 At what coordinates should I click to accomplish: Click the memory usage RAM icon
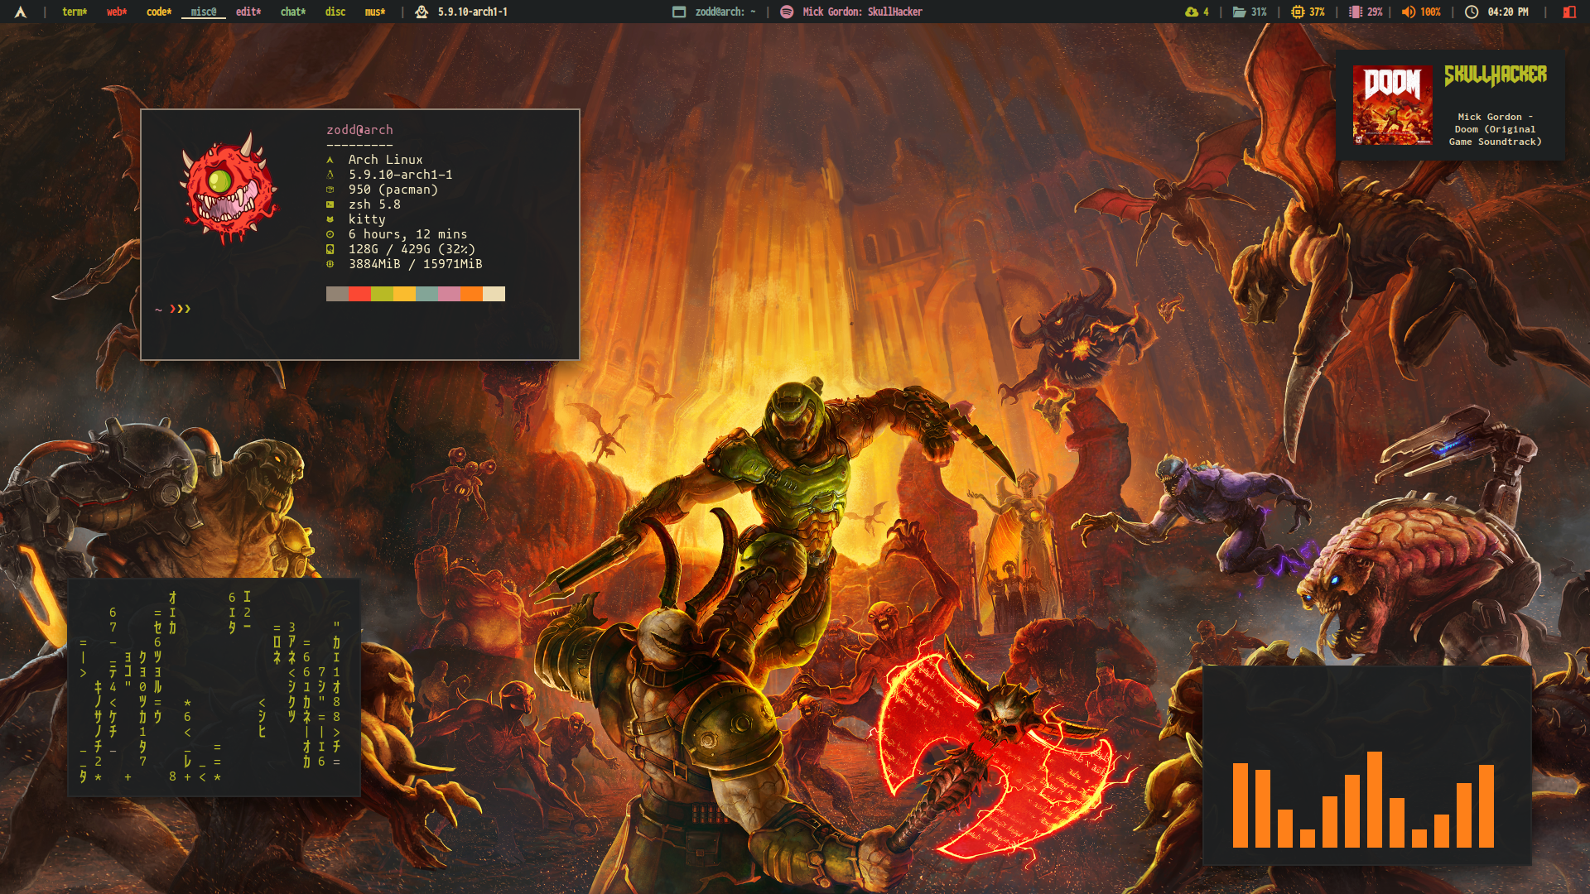(x=1355, y=12)
